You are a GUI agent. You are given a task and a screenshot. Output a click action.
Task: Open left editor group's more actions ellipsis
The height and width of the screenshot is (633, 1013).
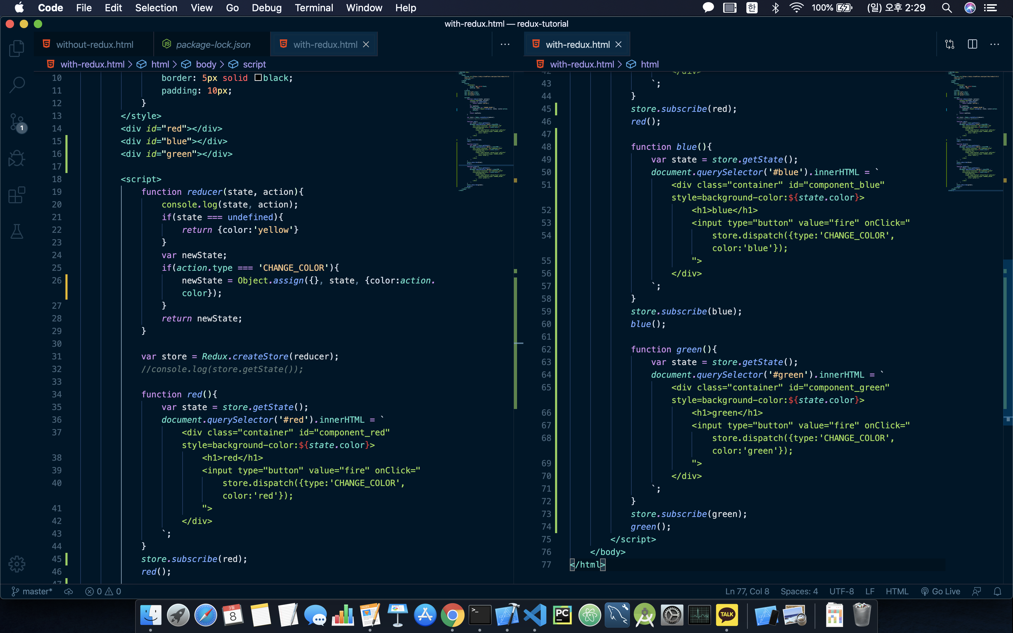[x=505, y=44]
